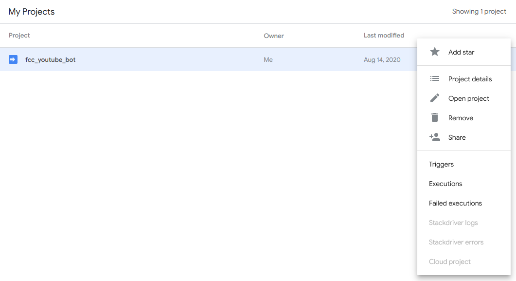Select Project details menu entry
Image resolution: width=516 pixels, height=281 pixels.
464,79
